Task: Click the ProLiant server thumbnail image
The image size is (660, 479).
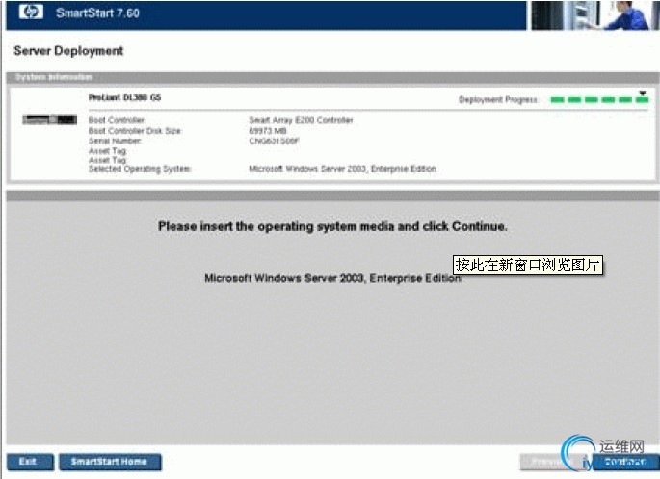Action: (50, 120)
